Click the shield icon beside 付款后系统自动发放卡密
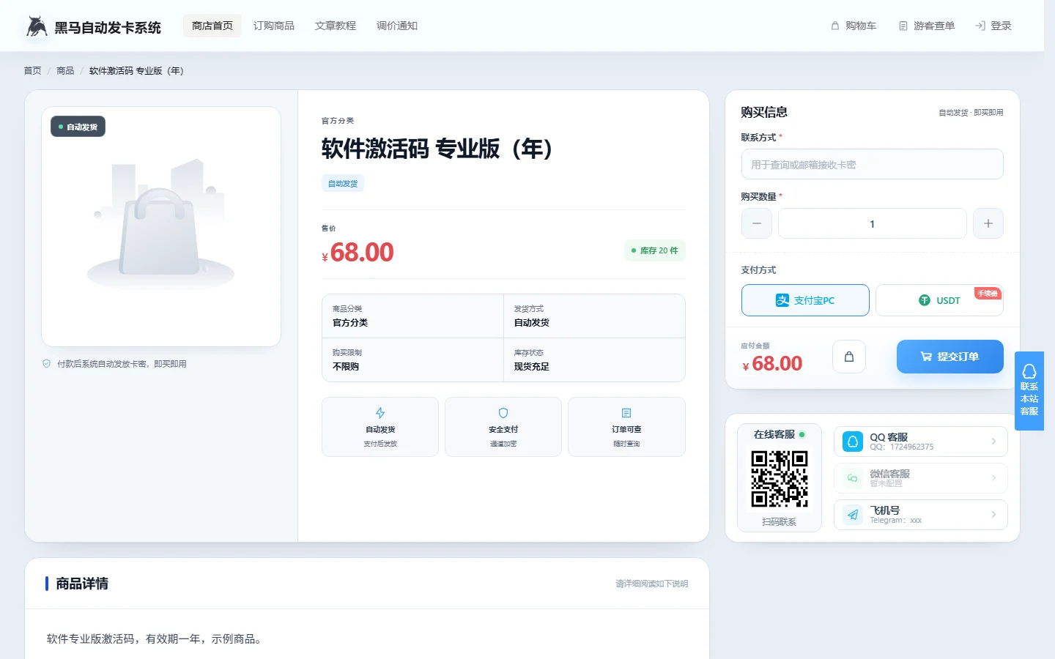 point(47,364)
